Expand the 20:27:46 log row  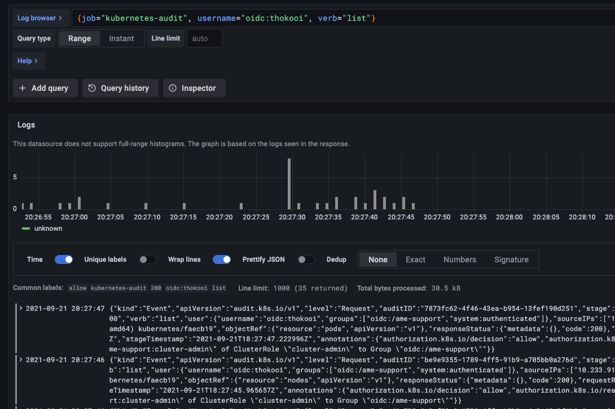point(21,359)
